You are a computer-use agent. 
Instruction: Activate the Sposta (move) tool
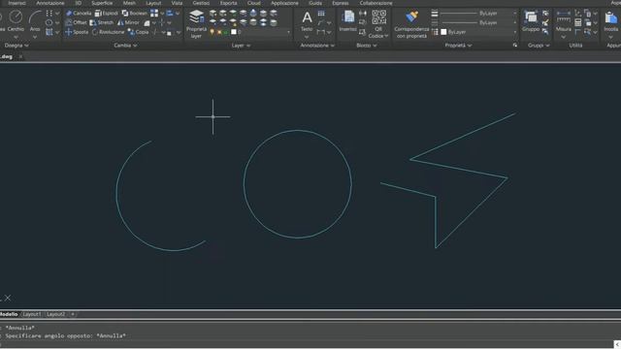pyautogui.click(x=77, y=32)
